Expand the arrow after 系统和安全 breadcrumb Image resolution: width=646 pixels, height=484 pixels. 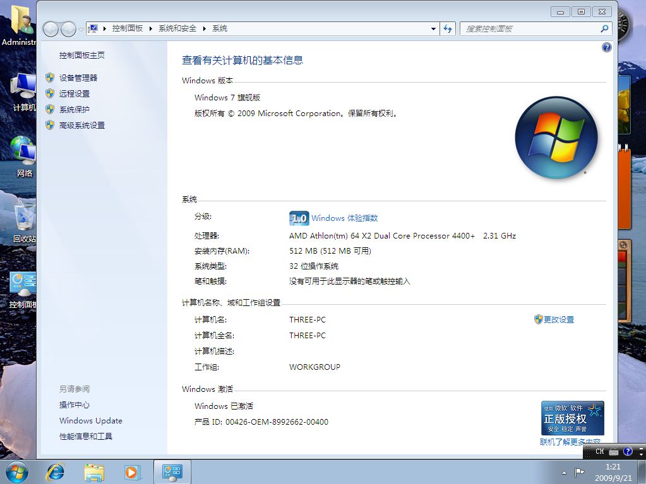point(205,28)
